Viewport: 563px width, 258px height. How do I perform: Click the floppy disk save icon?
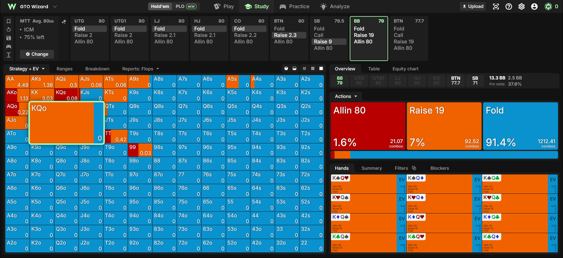[9, 38]
